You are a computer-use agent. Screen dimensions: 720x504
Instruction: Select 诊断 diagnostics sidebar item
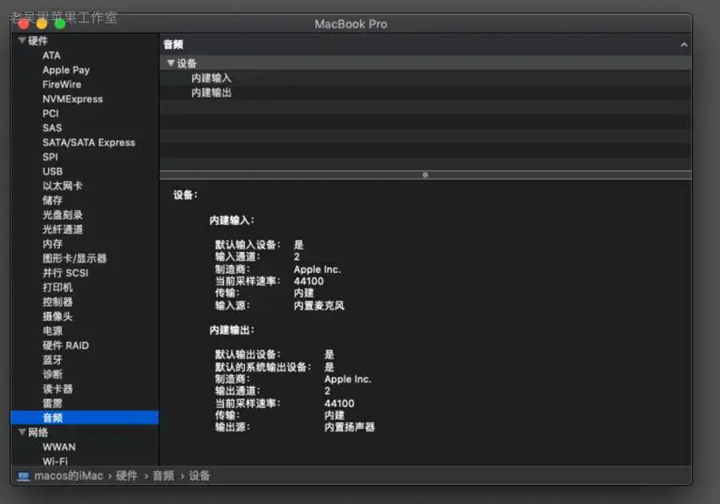(52, 374)
